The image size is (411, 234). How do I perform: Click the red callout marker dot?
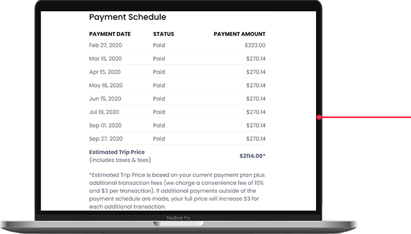tap(319, 117)
